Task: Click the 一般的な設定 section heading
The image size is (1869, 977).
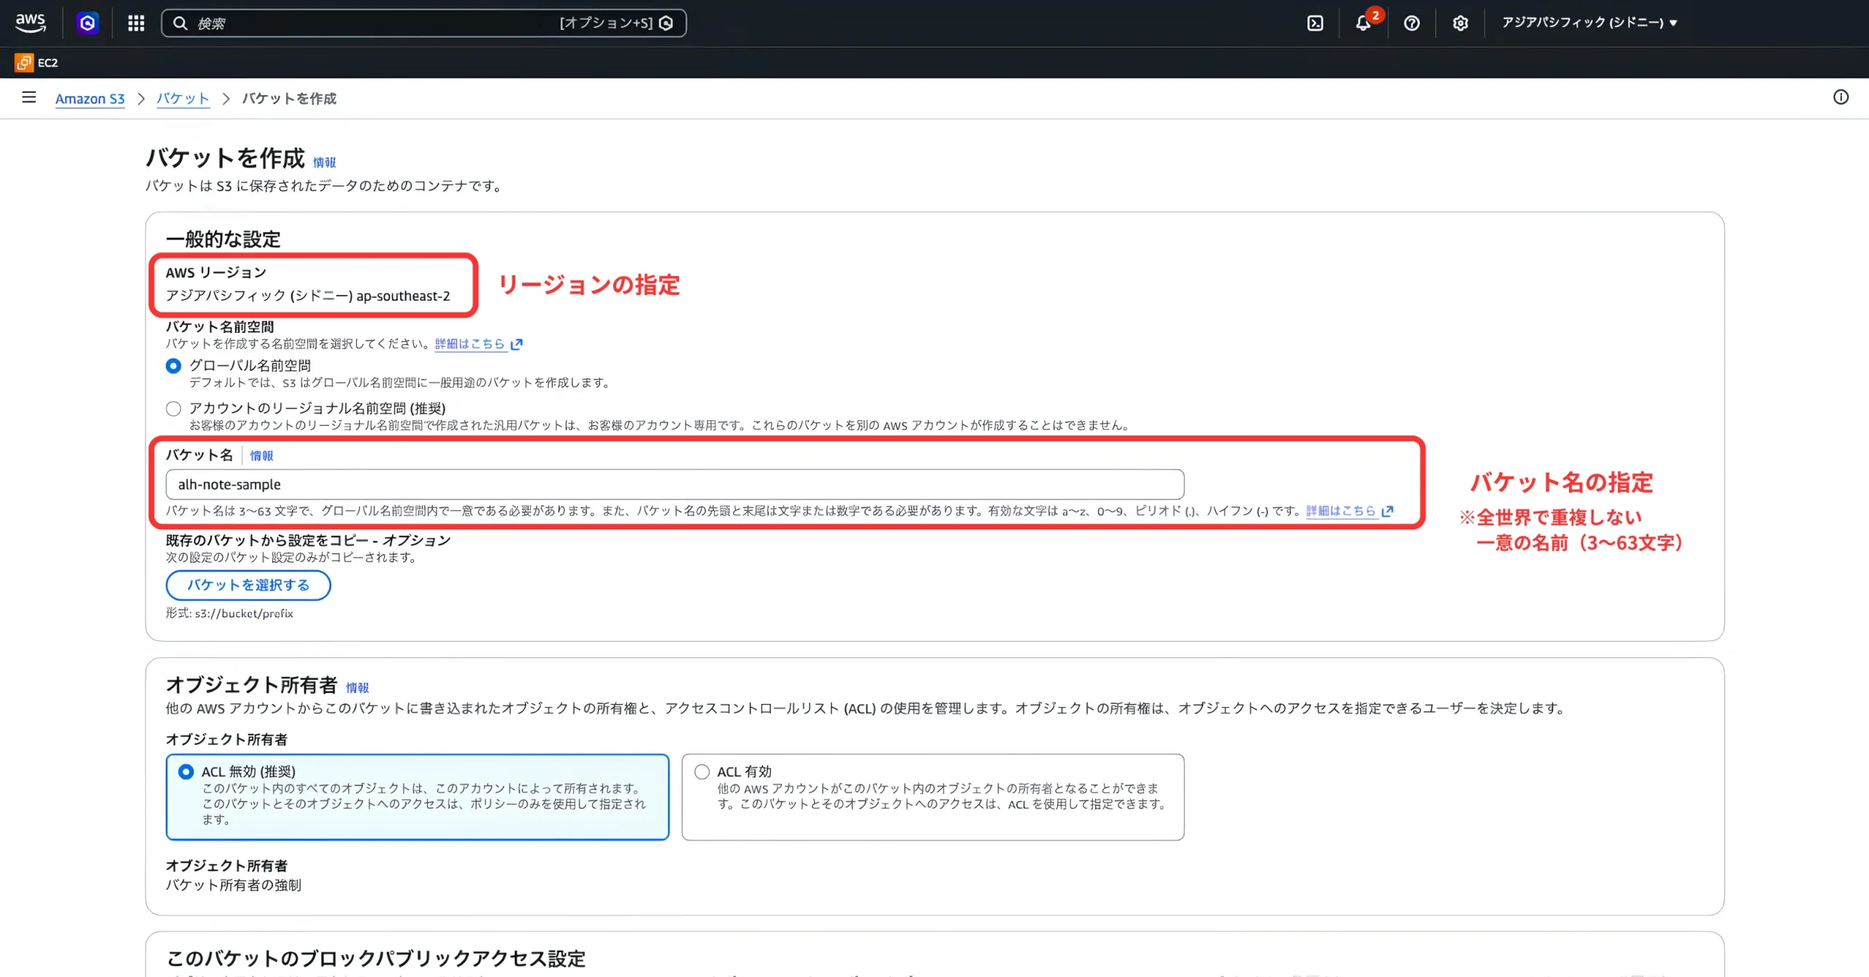Action: point(223,239)
